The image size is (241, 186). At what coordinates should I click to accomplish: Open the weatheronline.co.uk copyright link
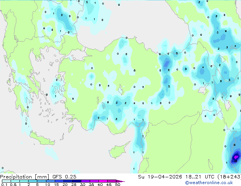pyautogui.click(x=209, y=183)
